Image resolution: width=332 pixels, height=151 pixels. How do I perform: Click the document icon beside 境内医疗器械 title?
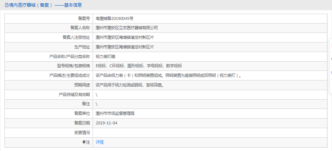[7, 5]
